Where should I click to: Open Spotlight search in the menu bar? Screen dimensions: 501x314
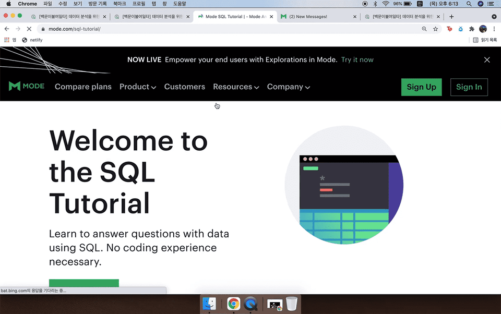click(469, 4)
